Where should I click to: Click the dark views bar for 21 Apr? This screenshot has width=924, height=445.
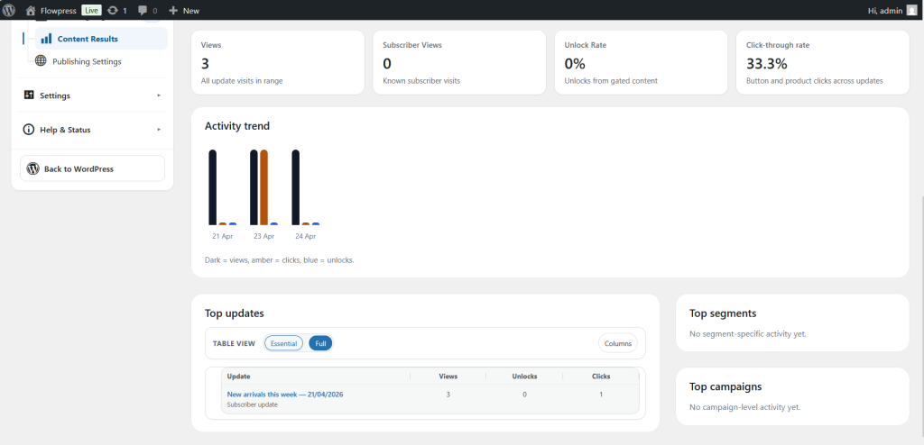click(x=213, y=187)
